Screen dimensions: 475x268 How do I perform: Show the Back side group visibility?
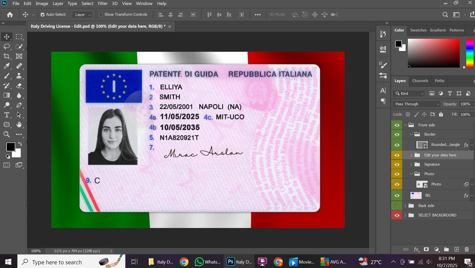point(397,206)
